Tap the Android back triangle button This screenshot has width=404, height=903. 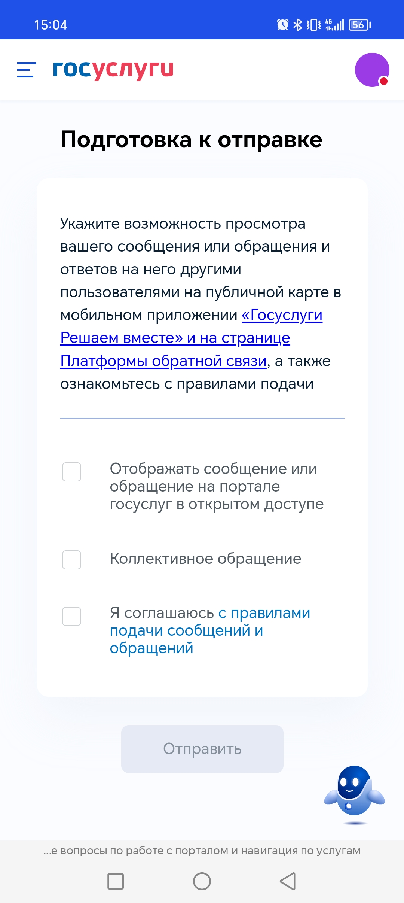[x=288, y=881]
